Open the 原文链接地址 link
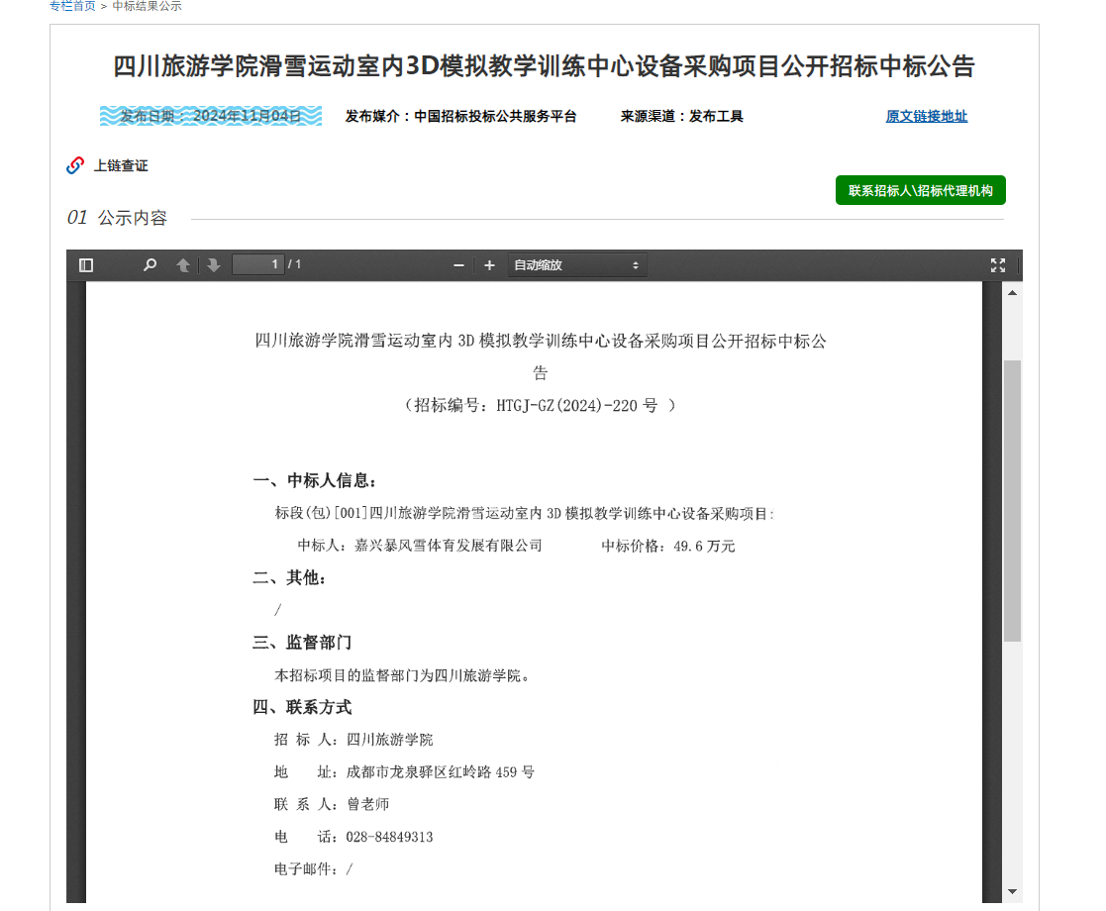Screen dimensions: 1106x911 (x=926, y=117)
